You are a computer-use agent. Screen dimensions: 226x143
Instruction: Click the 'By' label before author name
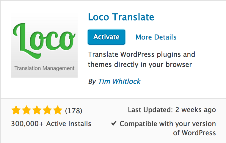(x=92, y=81)
